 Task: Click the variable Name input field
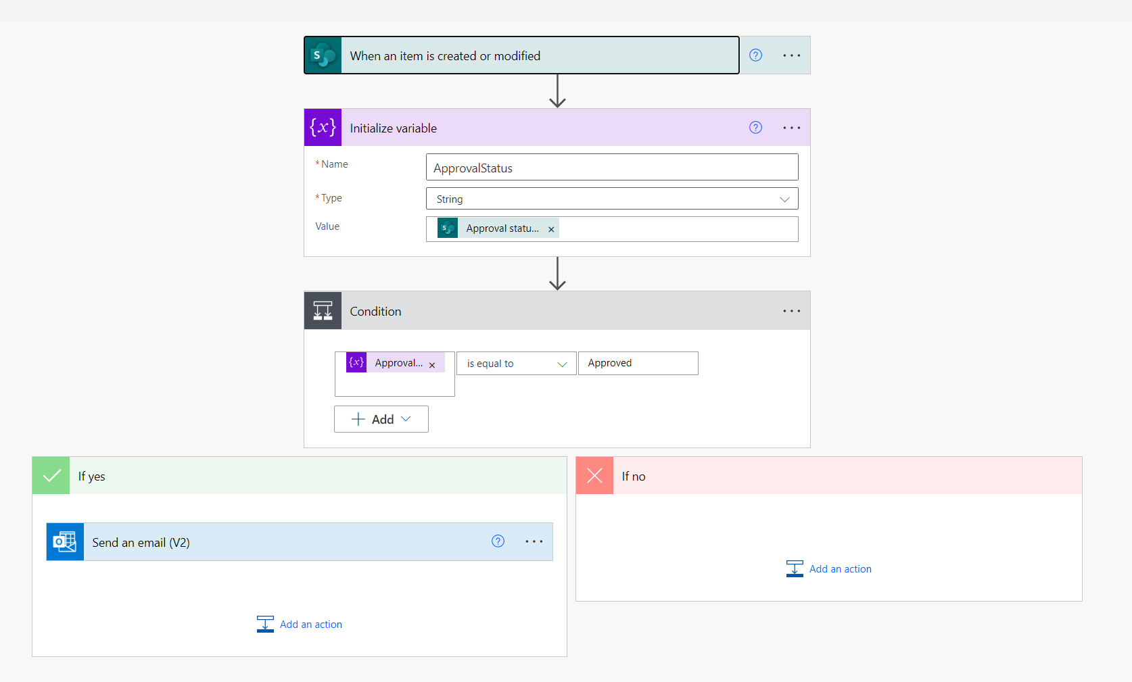pos(611,168)
